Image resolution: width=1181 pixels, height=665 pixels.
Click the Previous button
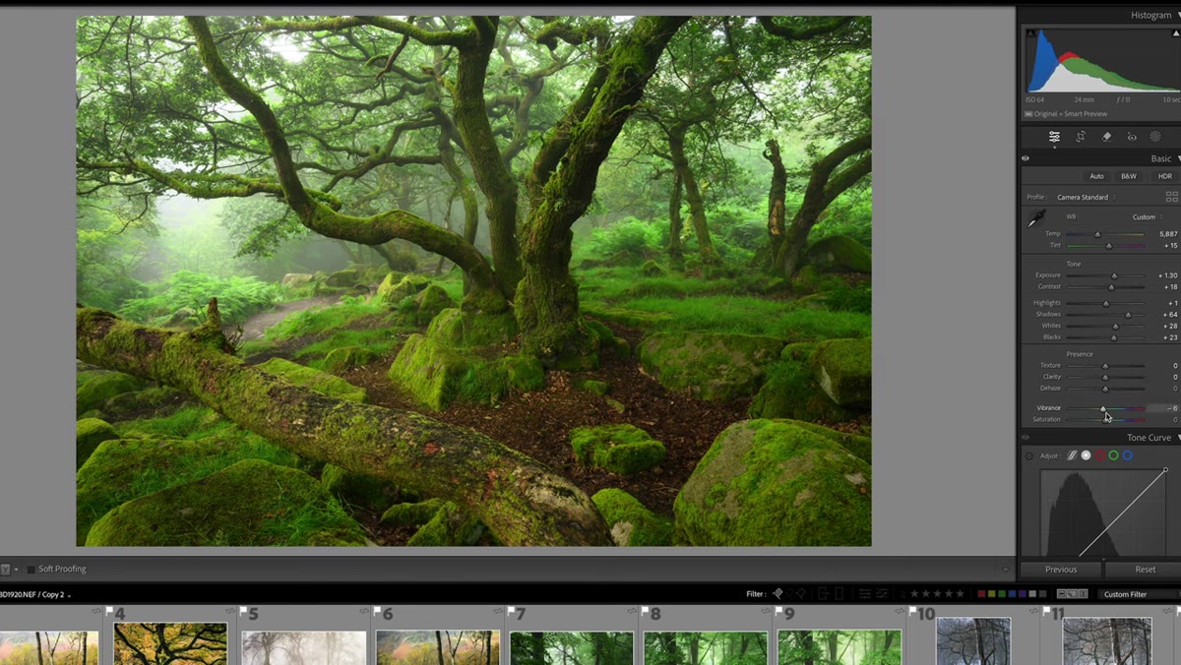coord(1061,570)
